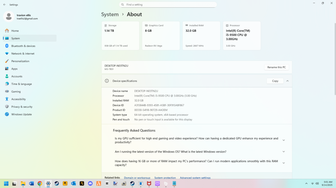
Task: Open the Graphics Card 8 GB card
Action: (161, 36)
